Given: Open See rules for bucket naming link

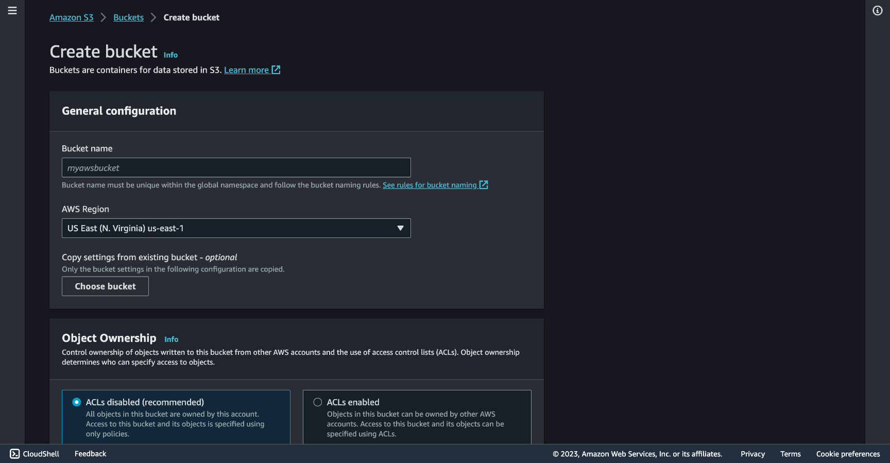Looking at the screenshot, I should [x=430, y=185].
